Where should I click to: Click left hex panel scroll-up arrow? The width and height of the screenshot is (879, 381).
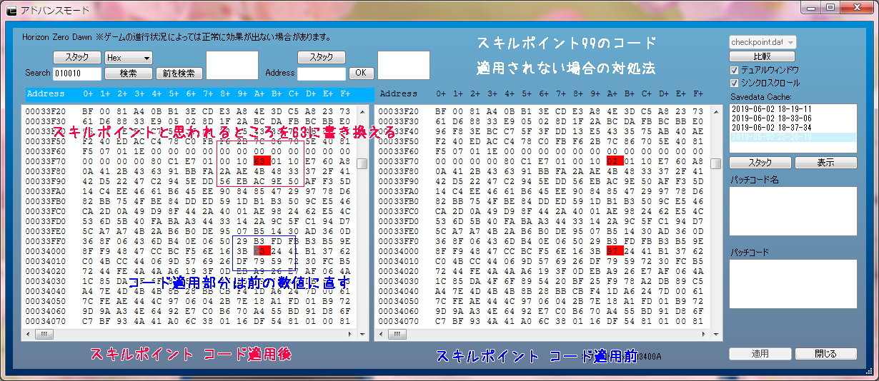point(362,111)
